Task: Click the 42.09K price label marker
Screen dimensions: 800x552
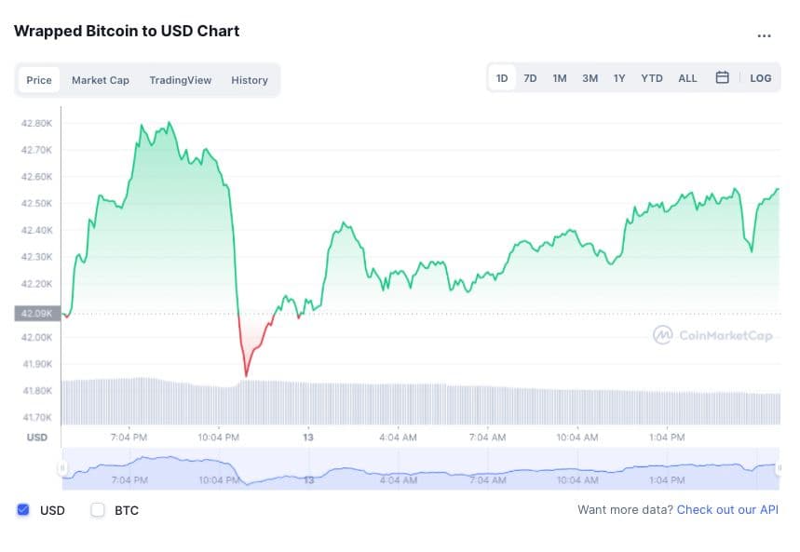Action: 38,314
